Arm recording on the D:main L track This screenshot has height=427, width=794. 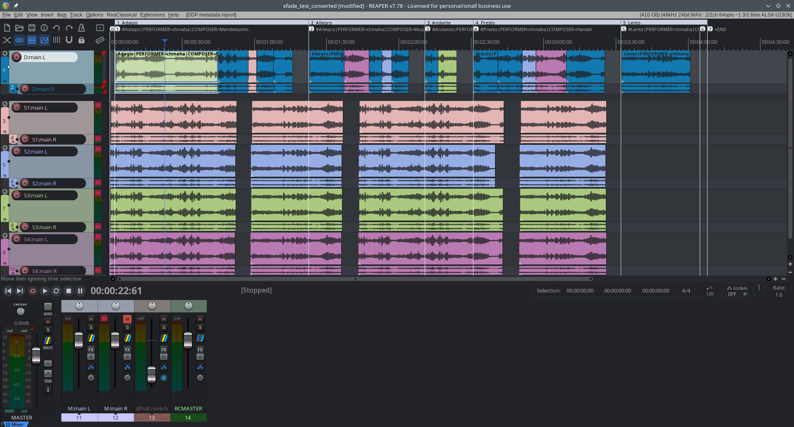(17, 57)
